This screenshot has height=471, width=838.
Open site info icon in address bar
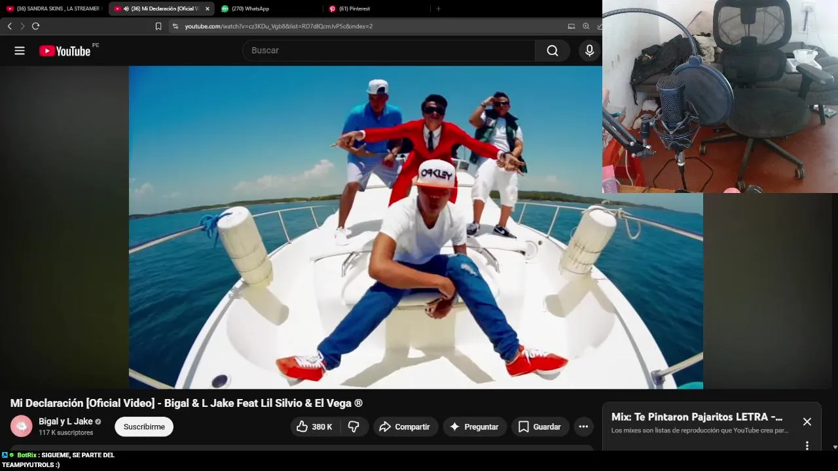tap(175, 26)
